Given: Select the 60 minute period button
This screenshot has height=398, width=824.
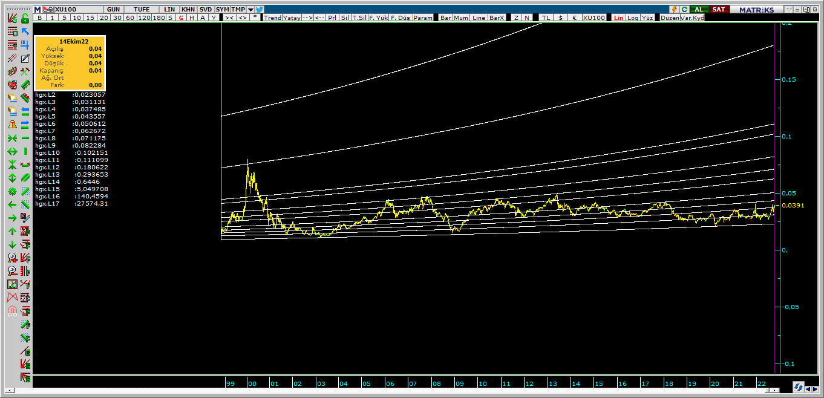Looking at the screenshot, I should tap(129, 18).
